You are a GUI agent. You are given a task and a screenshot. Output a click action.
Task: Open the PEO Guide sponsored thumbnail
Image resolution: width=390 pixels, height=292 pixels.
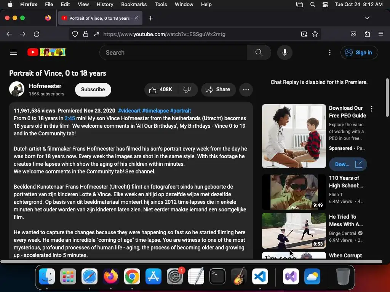coord(294,136)
